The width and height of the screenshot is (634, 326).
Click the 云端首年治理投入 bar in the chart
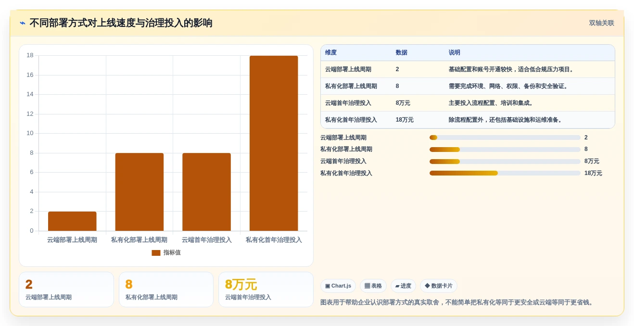tap(206, 192)
